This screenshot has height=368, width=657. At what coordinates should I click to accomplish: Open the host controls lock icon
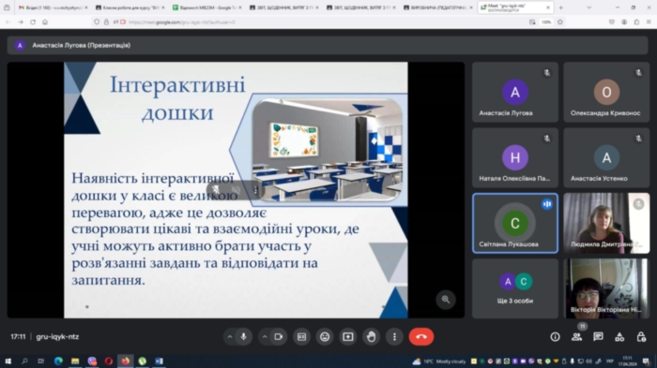[641, 337]
